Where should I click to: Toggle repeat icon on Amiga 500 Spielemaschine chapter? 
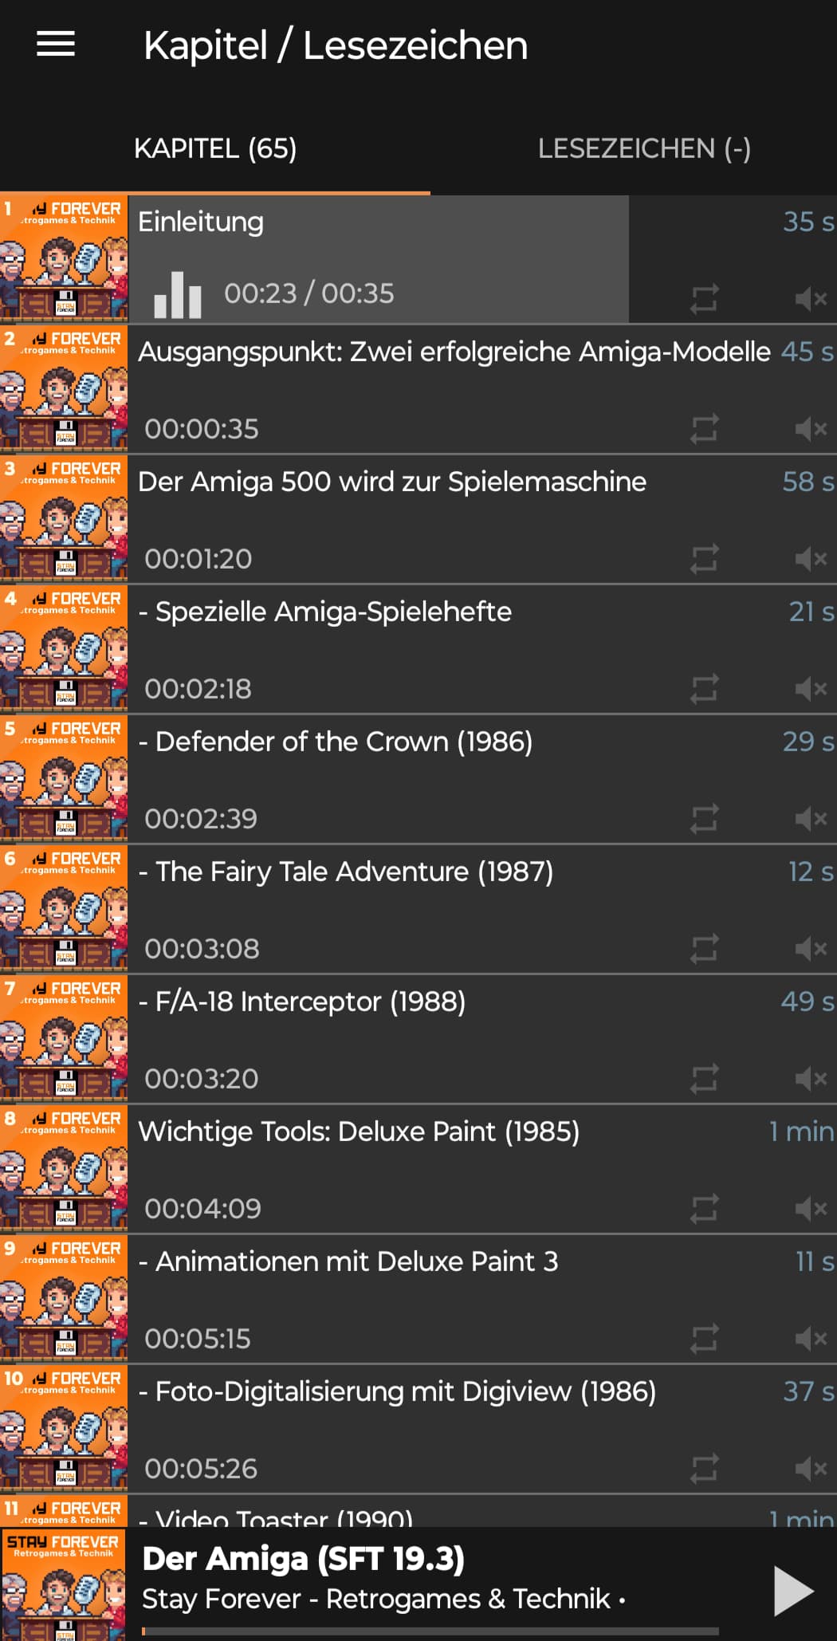coord(705,559)
